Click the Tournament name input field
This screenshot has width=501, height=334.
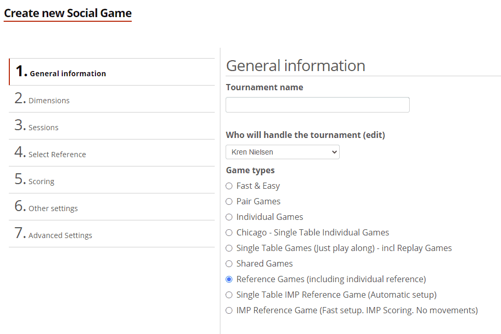click(x=317, y=105)
